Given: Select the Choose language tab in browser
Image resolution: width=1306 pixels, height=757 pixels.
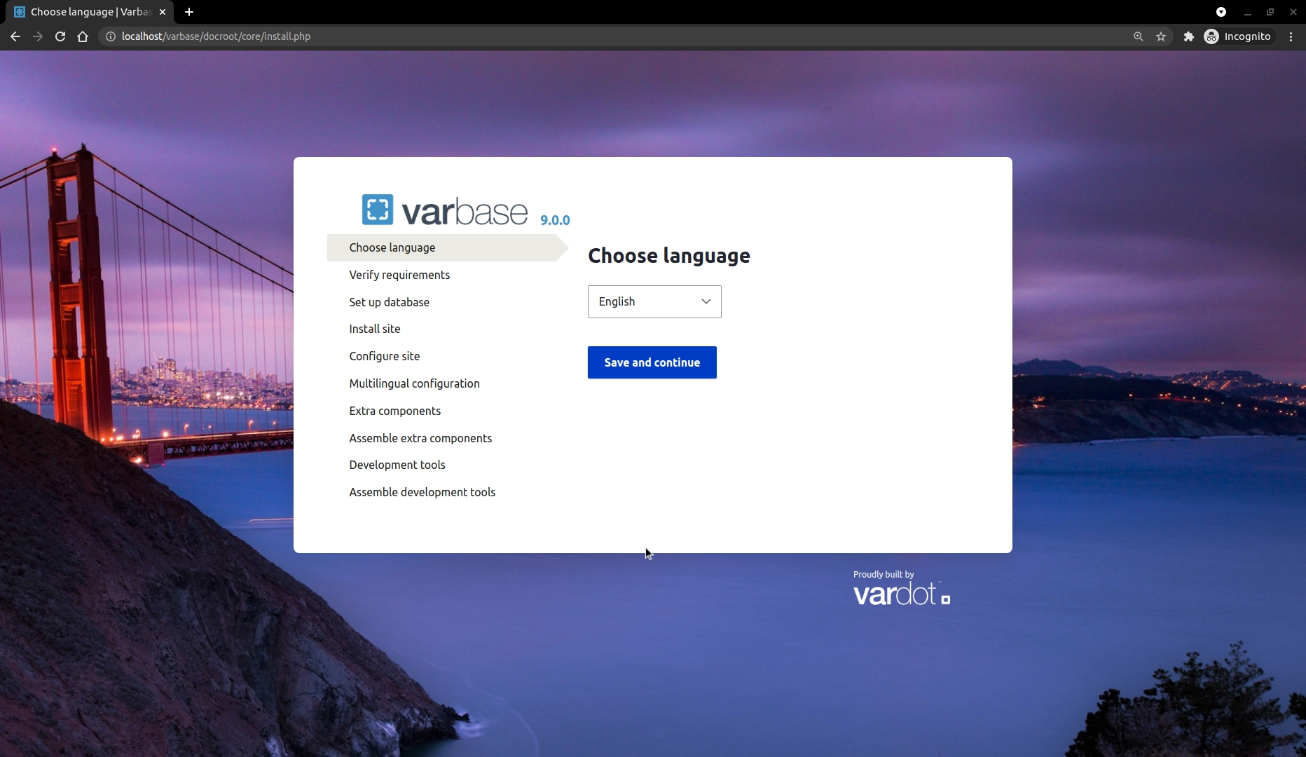Looking at the screenshot, I should coord(84,12).
